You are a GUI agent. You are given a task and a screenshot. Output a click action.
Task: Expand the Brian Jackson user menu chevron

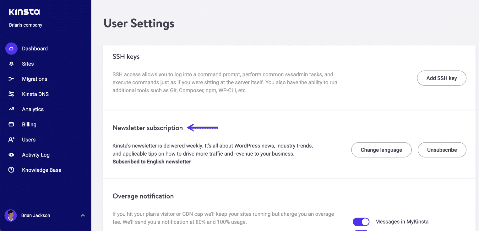[83, 215]
